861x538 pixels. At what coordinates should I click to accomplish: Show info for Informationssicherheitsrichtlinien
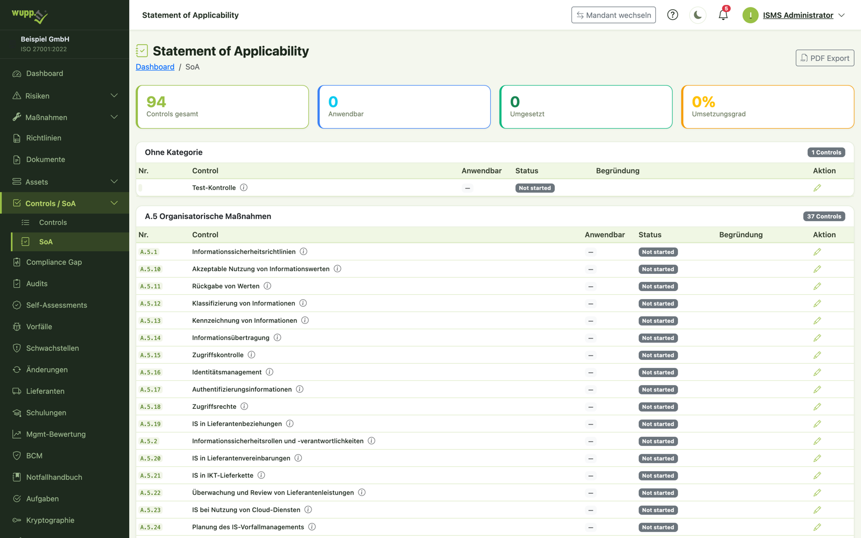click(x=304, y=252)
